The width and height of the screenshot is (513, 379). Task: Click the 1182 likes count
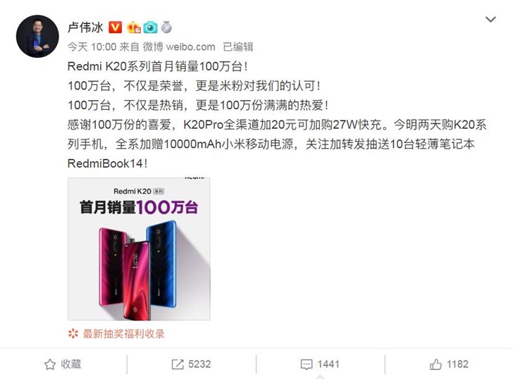click(457, 364)
